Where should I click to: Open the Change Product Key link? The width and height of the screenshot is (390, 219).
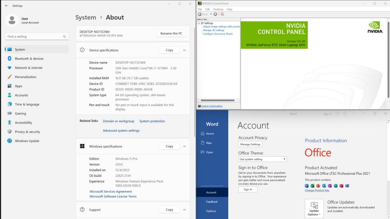point(317,190)
